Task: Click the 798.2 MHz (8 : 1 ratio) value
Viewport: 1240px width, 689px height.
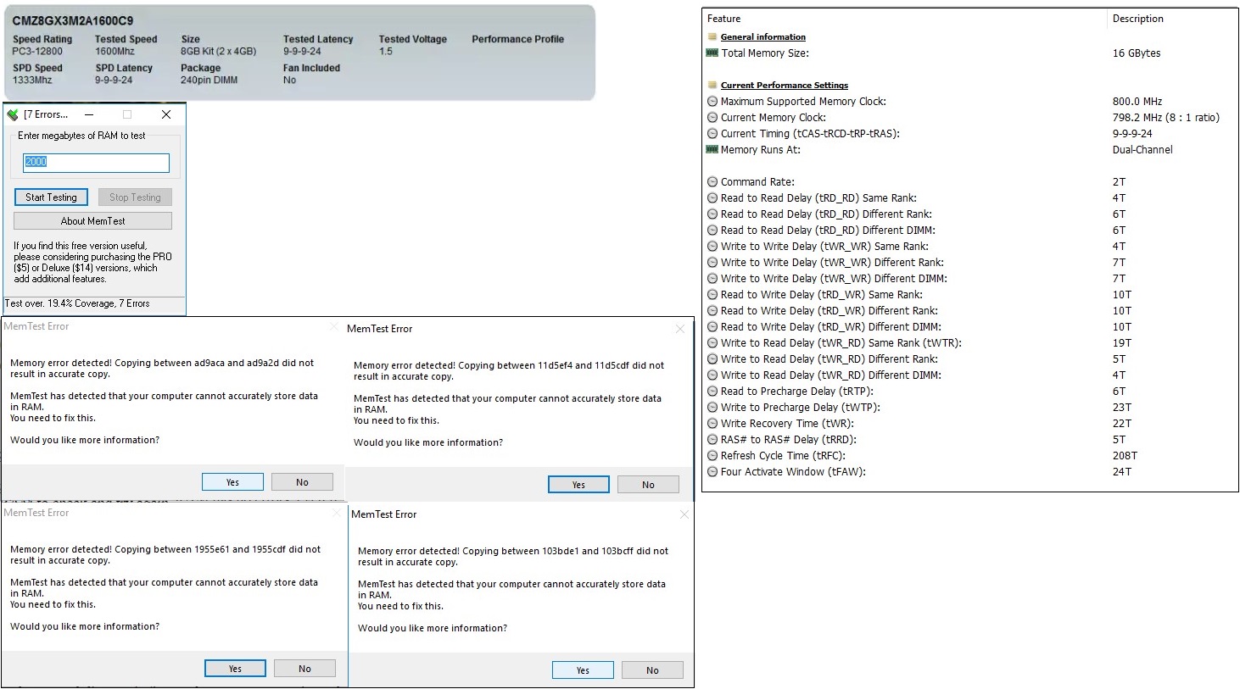Action: [1165, 117]
